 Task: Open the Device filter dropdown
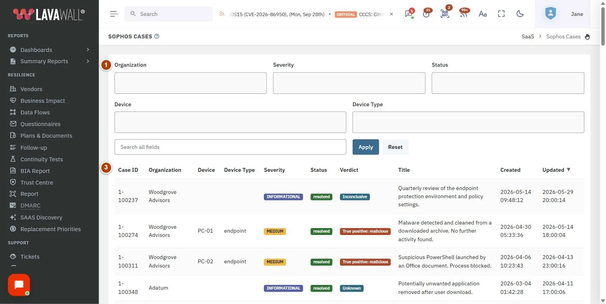click(x=230, y=122)
